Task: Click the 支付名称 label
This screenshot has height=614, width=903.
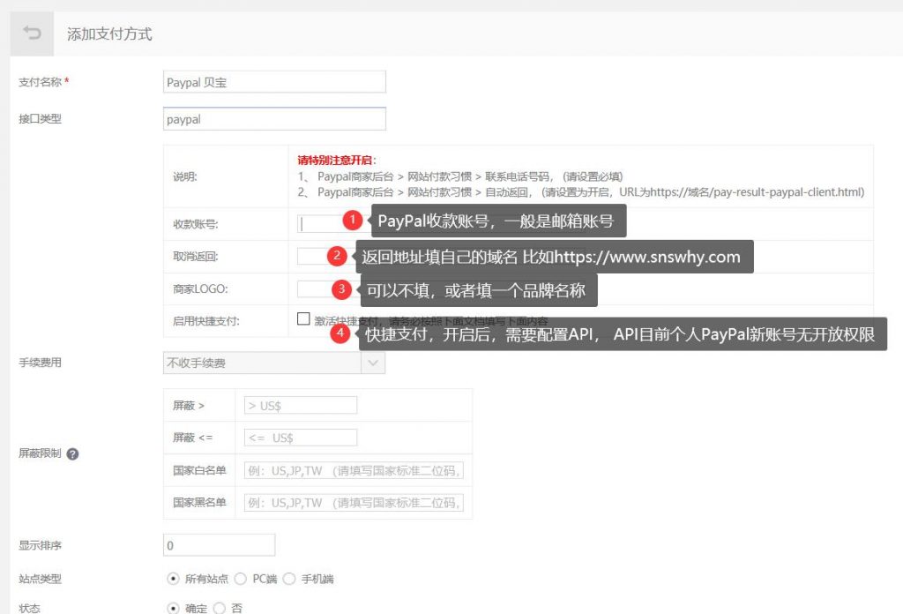Action: [x=40, y=82]
